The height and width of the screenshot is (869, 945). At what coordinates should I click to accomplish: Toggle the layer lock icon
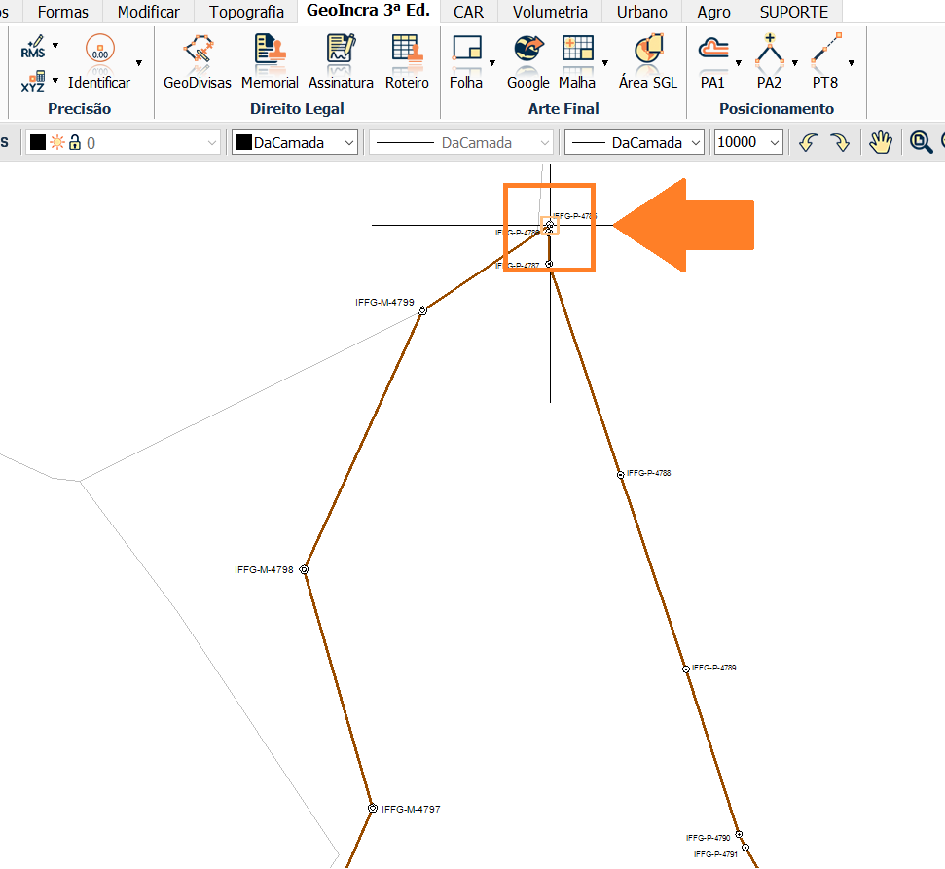coord(75,142)
